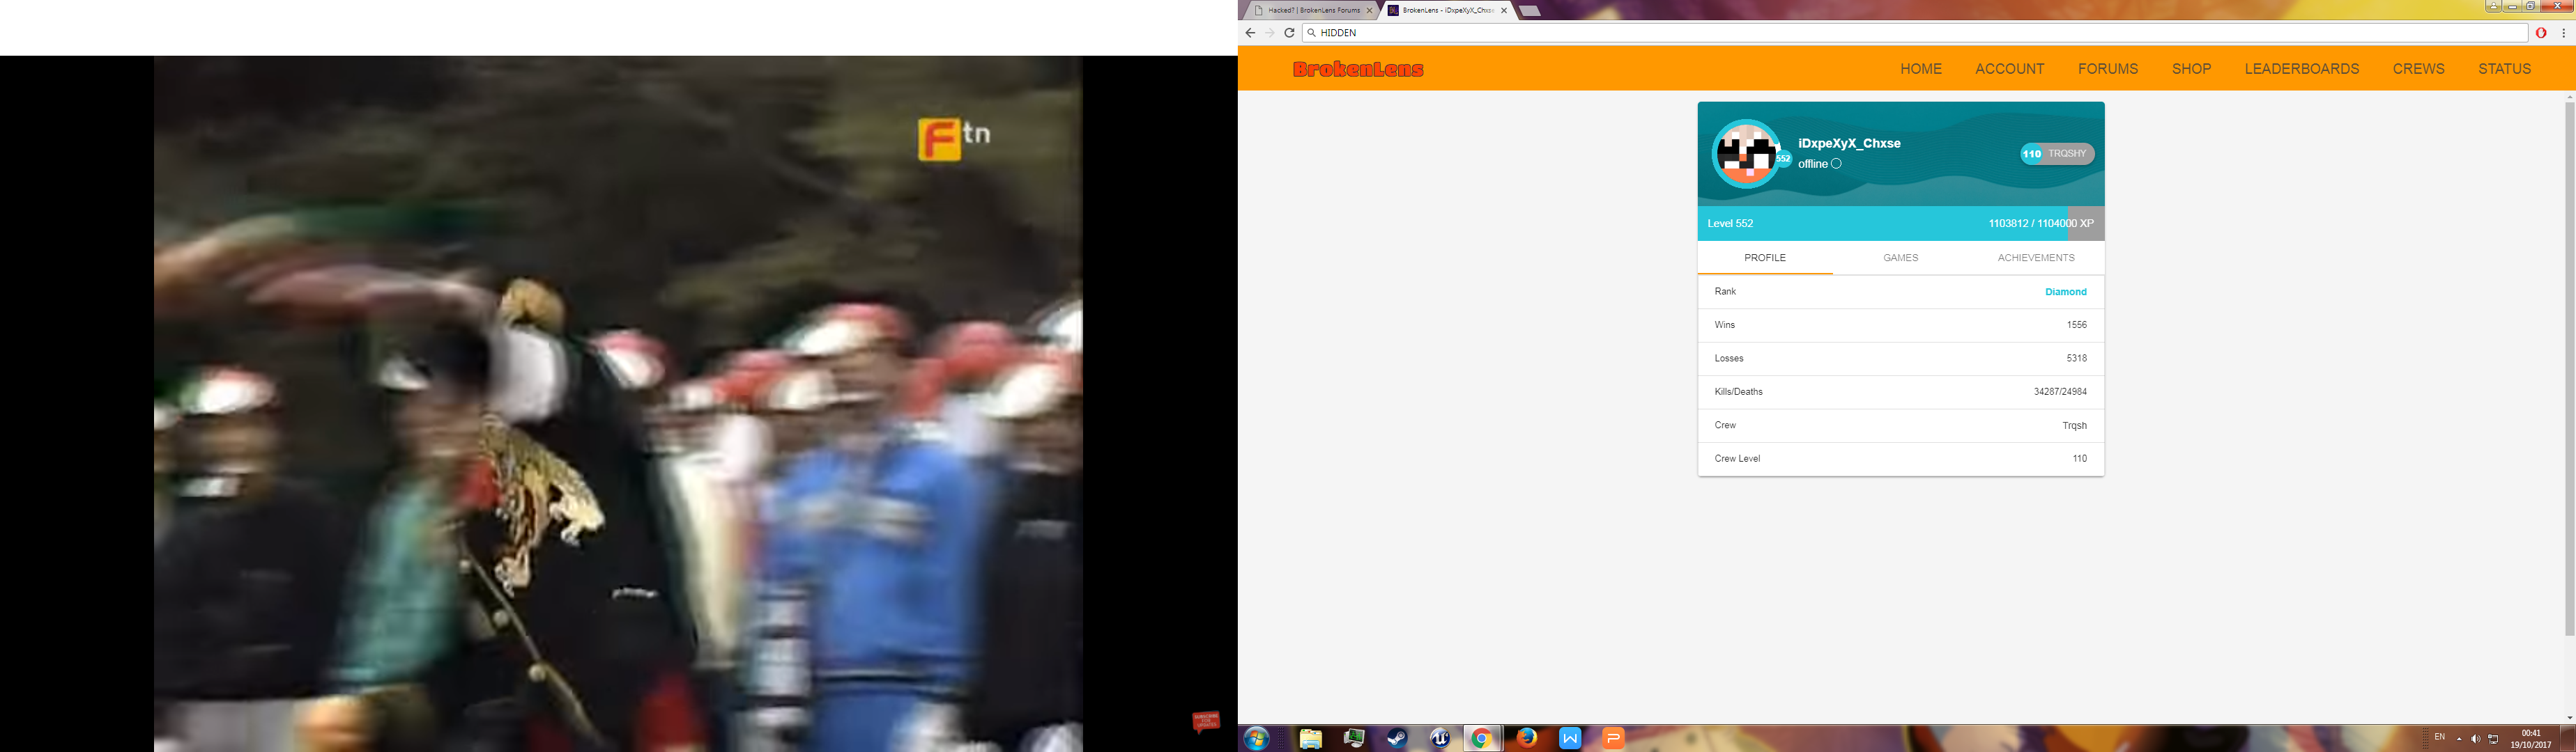Viewport: 2576px width, 752px height.
Task: Open the Chrome three-dot menu
Action: [2564, 33]
